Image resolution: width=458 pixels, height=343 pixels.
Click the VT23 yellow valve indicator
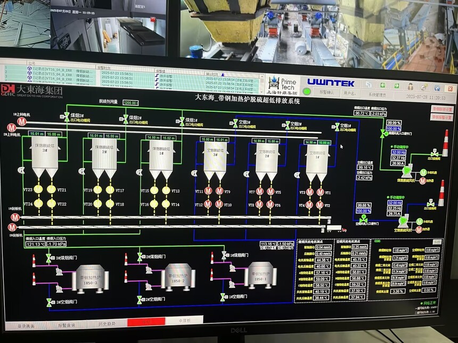click(x=39, y=190)
